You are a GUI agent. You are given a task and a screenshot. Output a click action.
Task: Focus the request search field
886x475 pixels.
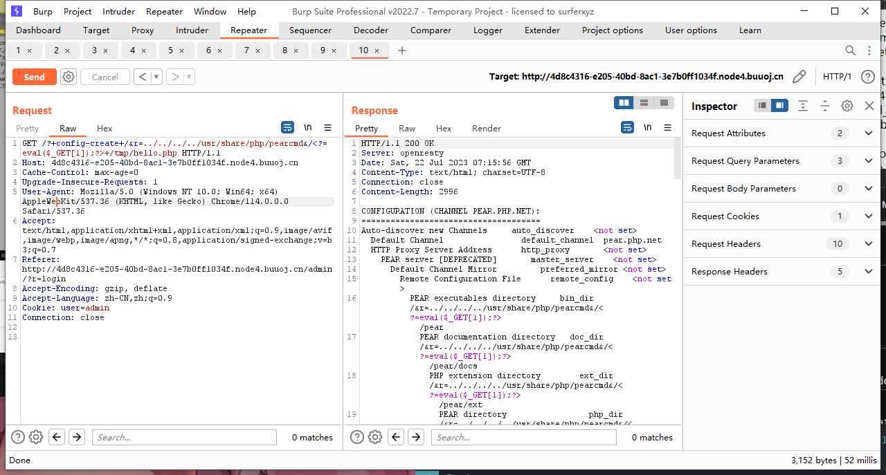184,437
